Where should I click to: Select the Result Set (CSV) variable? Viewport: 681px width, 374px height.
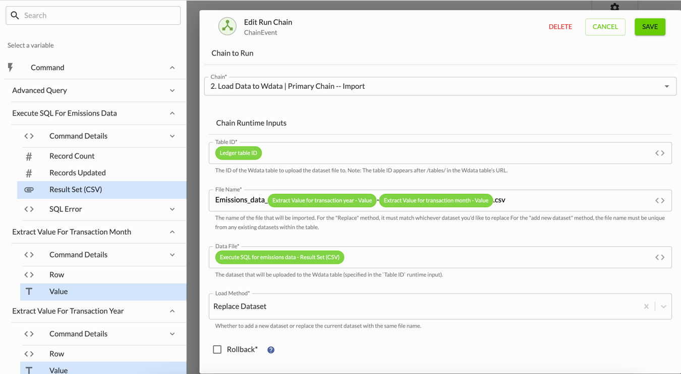[101, 190]
